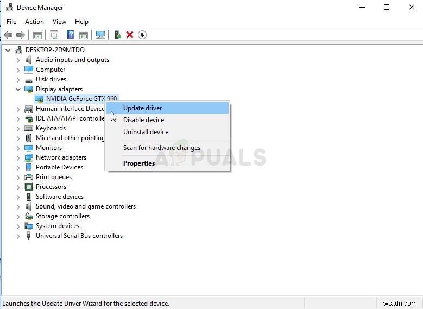Open the Help menu
423x309 pixels.
tap(81, 22)
